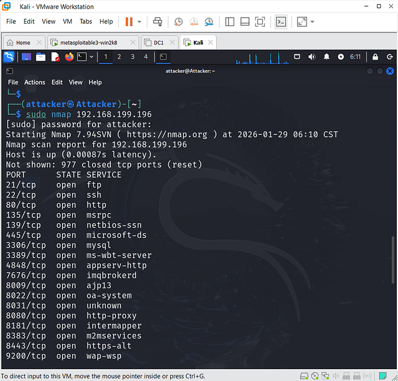Lock the Kali screen
The image size is (398, 381).
[375, 57]
